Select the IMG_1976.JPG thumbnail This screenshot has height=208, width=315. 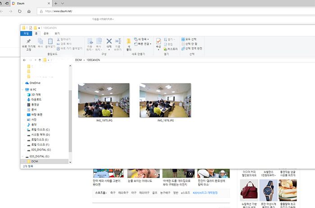pyautogui.click(x=165, y=100)
